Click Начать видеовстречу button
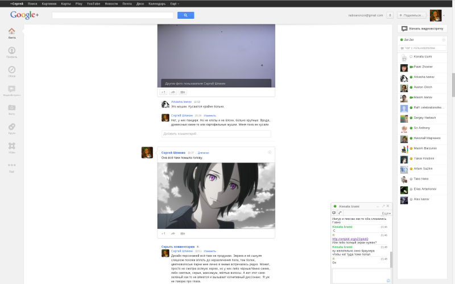 pyautogui.click(x=422, y=29)
